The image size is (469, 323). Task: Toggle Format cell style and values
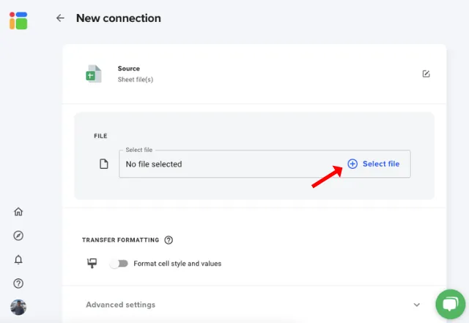(x=119, y=264)
